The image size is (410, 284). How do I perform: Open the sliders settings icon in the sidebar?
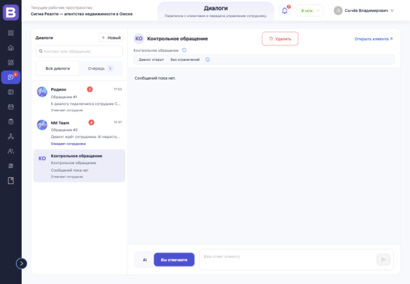(11, 166)
